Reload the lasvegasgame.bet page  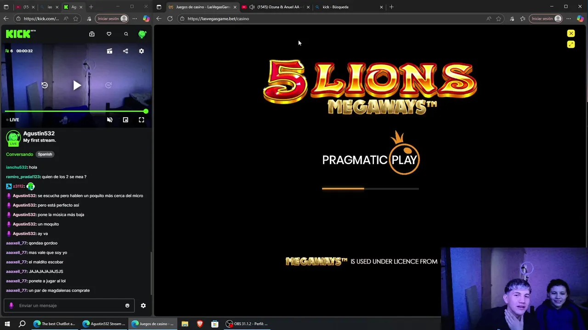(170, 19)
